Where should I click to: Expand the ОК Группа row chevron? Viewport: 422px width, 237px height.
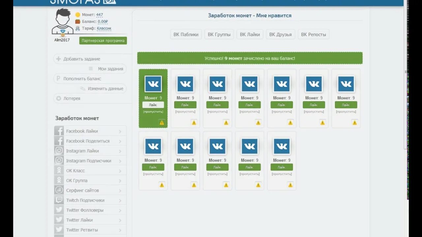(x=120, y=181)
